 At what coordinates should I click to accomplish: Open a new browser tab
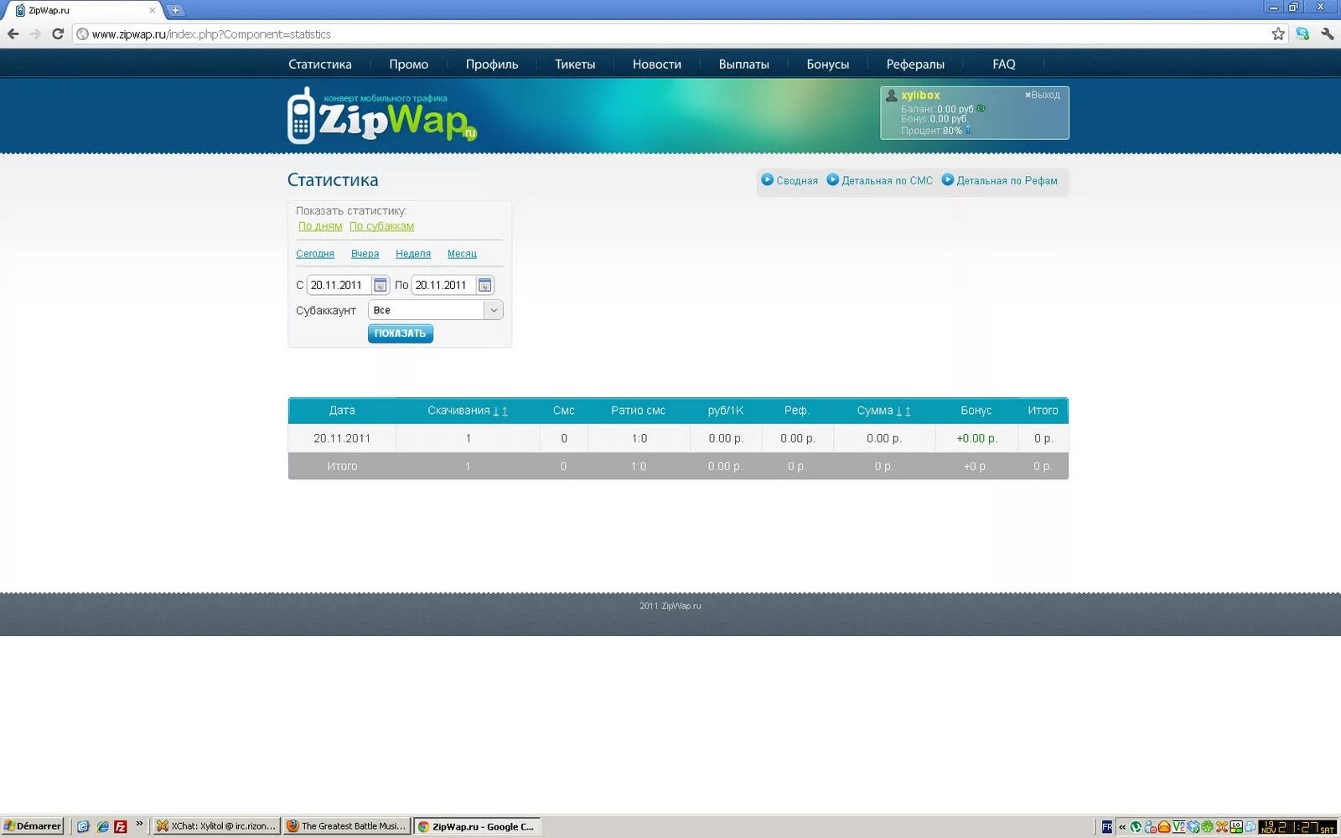(175, 10)
